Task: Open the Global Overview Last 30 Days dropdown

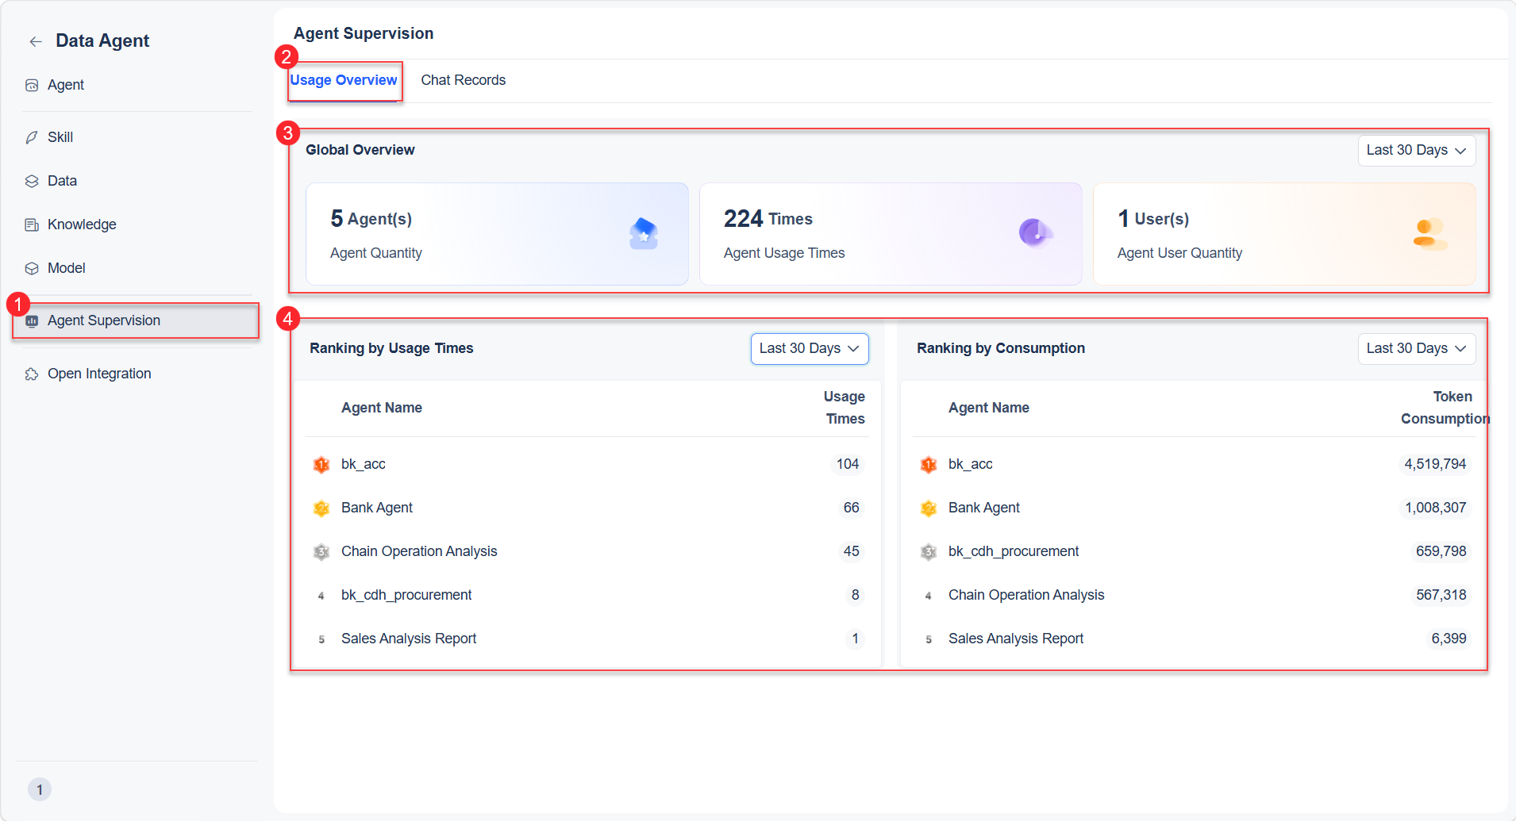Action: point(1417,150)
